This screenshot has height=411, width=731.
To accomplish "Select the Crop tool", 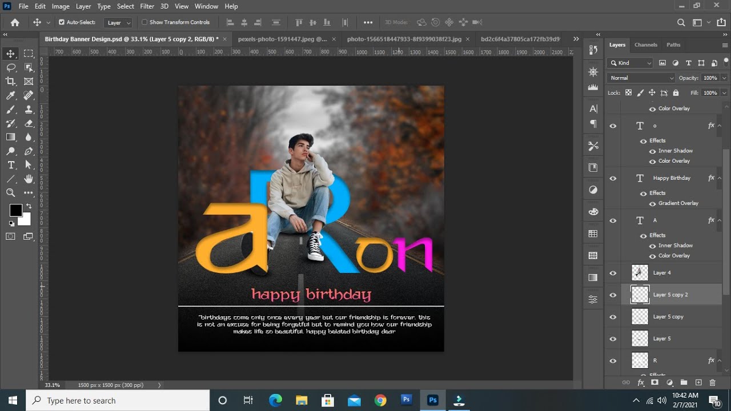I will point(11,82).
